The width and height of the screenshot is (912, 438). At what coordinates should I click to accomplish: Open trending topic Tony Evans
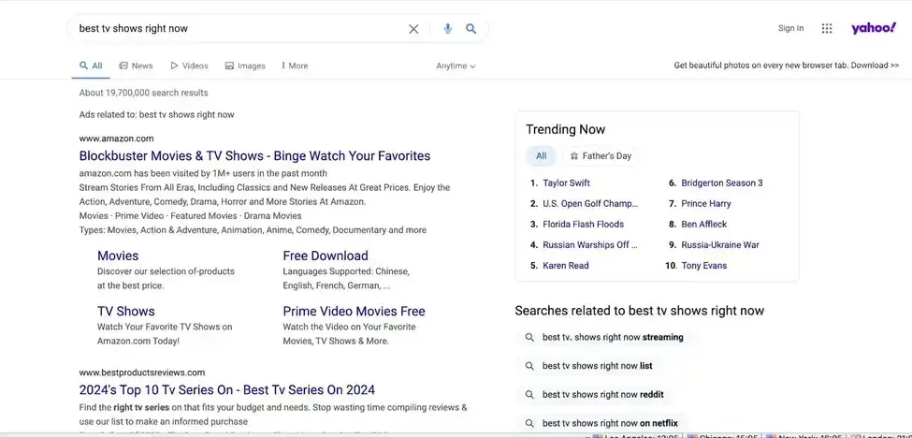703,266
